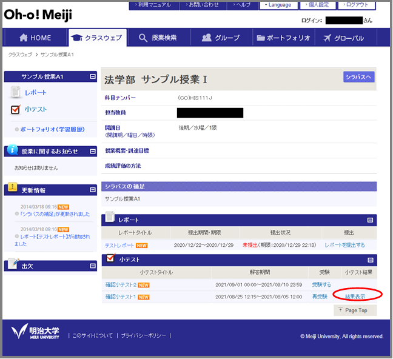Click the Page Top button
This screenshot has height=359, width=393.
coord(355,310)
